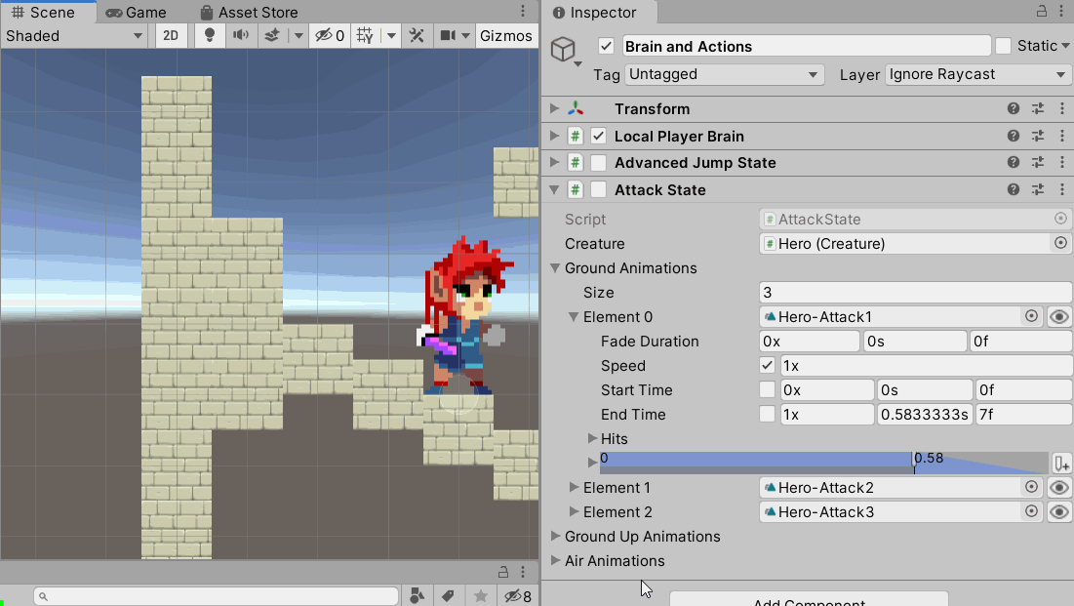The image size is (1074, 606).
Task: Toggle scene audio speaker icon
Action: pyautogui.click(x=240, y=36)
